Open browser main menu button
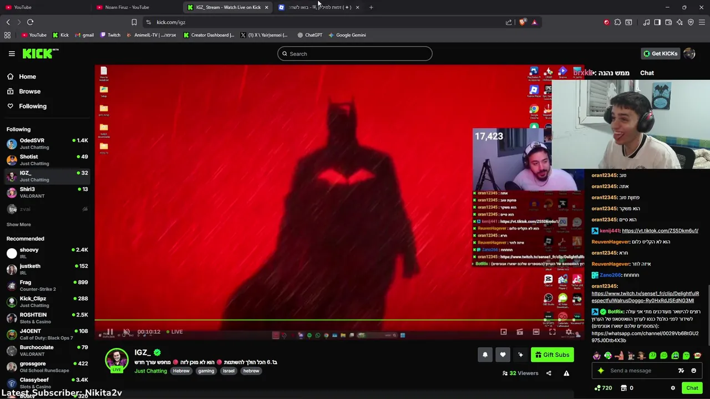 (x=702, y=22)
